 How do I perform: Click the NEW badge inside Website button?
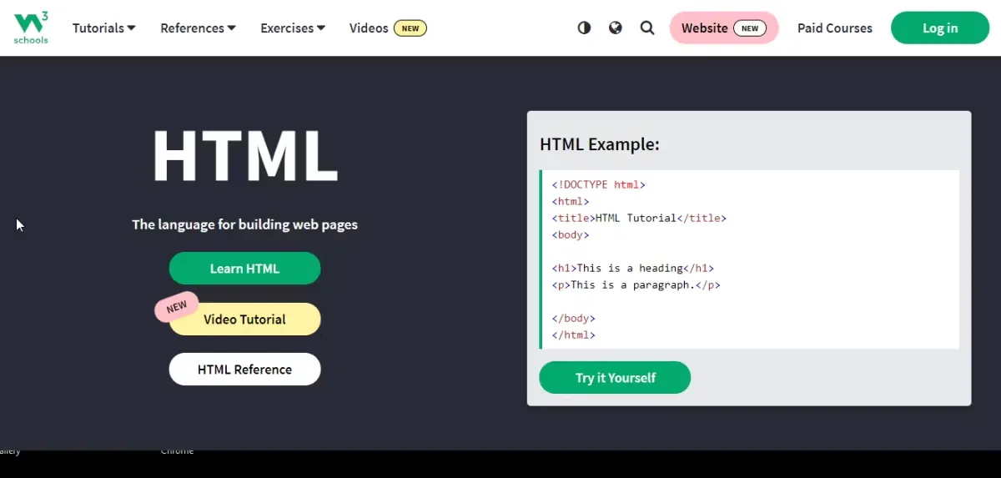750,28
